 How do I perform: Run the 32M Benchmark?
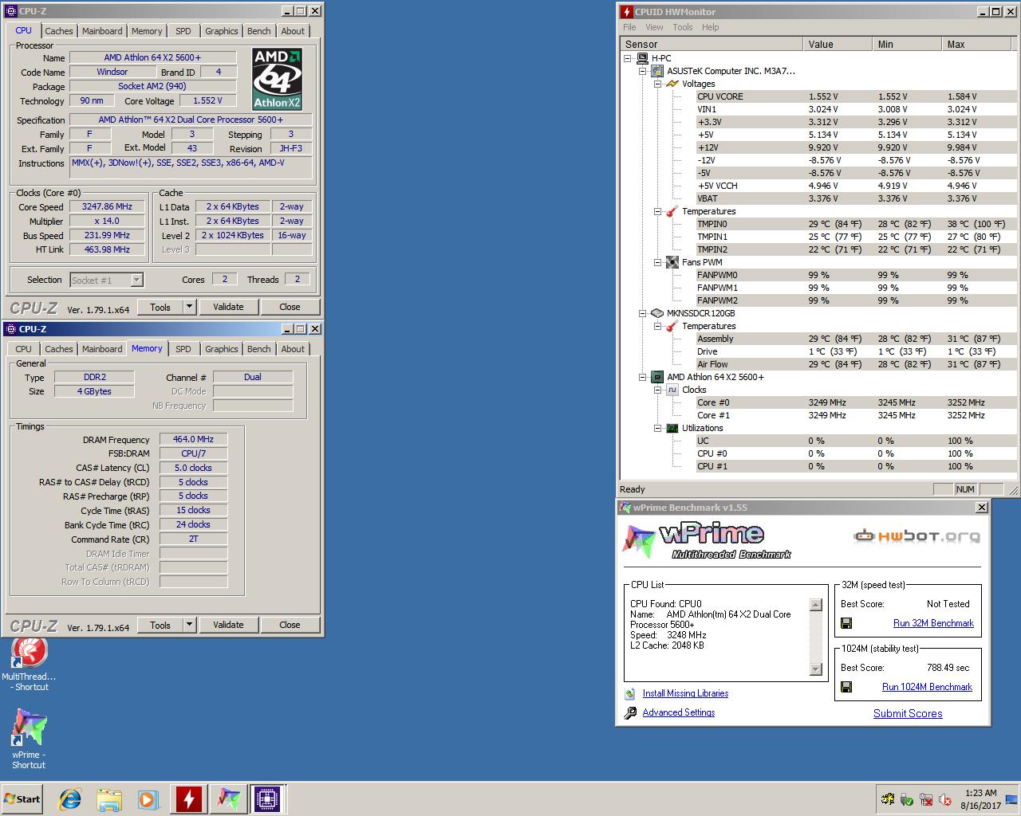coord(933,623)
